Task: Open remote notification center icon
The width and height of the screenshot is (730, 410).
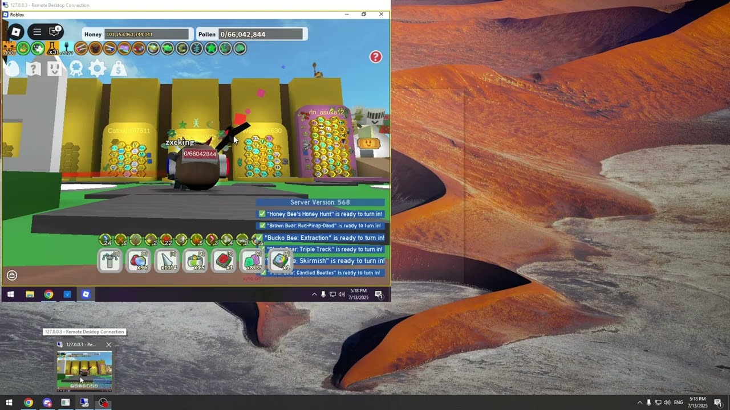Action: click(x=378, y=294)
